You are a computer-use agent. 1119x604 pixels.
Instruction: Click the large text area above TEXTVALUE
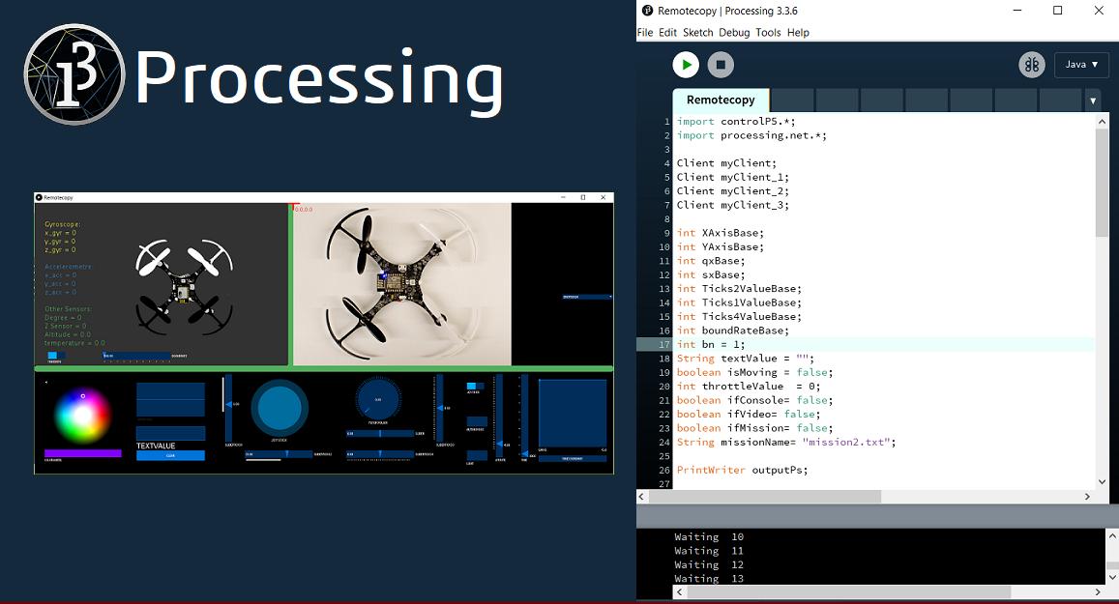(170, 399)
